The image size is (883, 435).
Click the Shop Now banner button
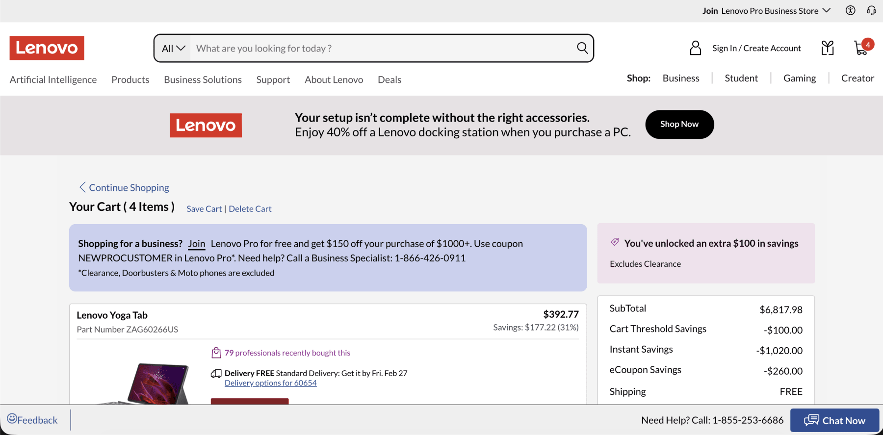point(679,124)
